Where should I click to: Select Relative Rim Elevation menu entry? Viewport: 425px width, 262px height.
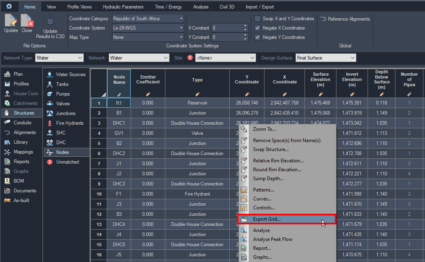287,161
